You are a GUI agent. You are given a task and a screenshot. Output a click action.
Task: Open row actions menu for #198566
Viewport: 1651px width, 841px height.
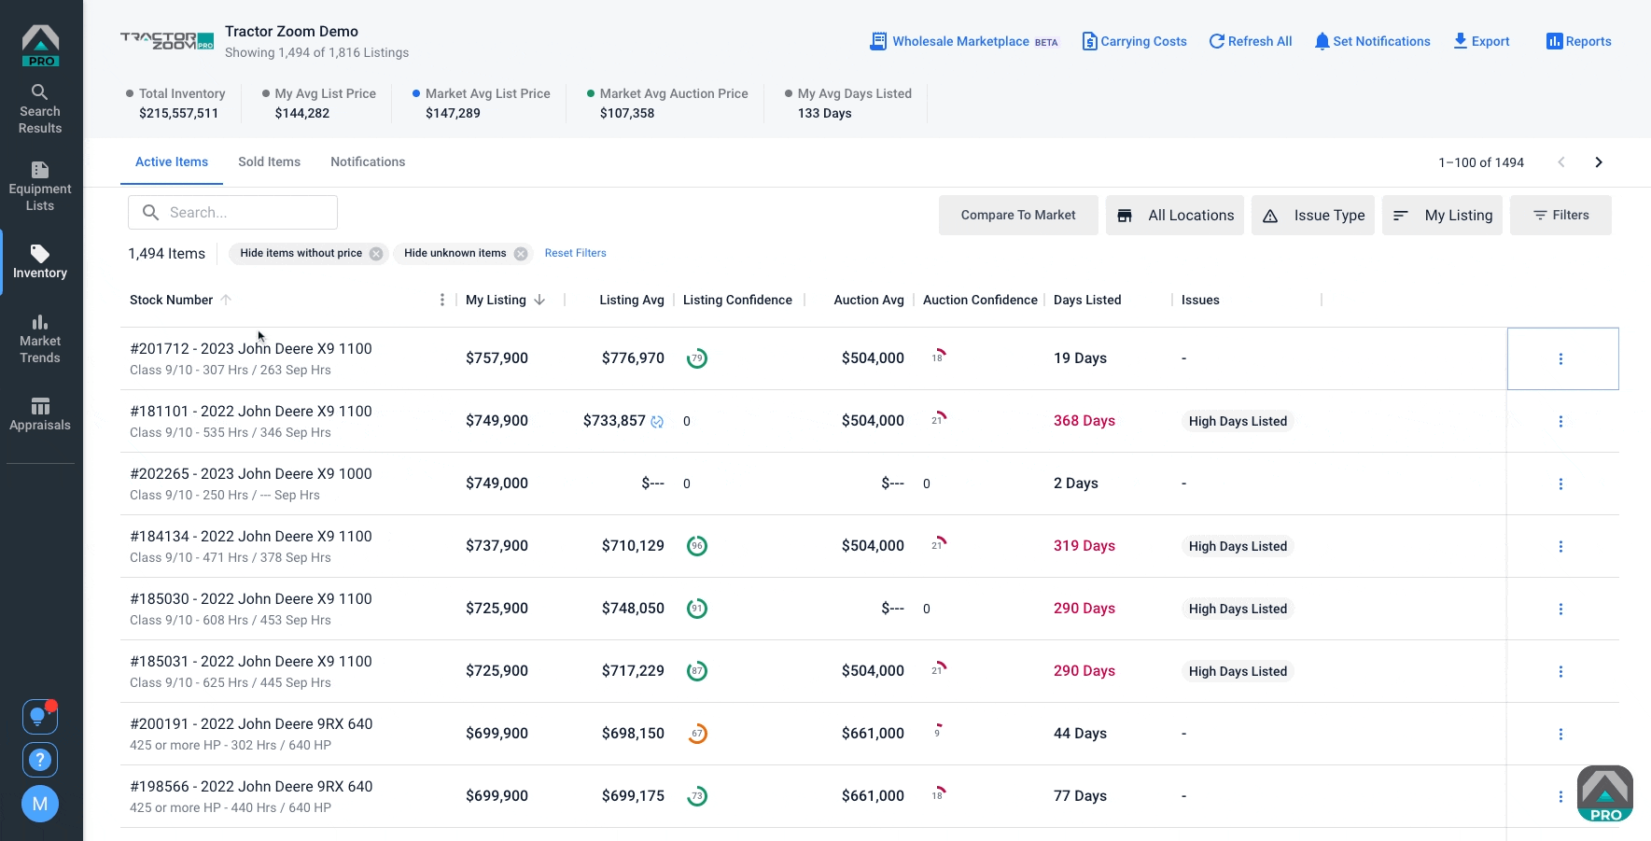coord(1560,796)
